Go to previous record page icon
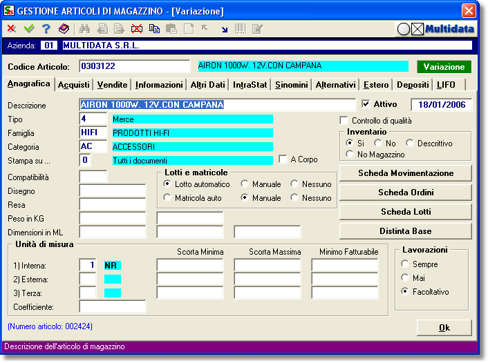This screenshot has height=363, width=488. (102, 28)
